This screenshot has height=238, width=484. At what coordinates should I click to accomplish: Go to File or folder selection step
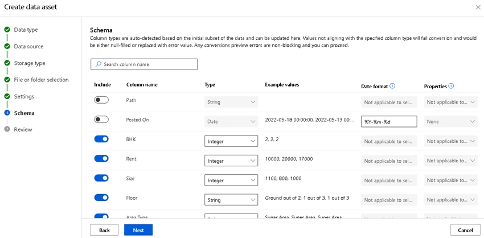click(x=42, y=80)
